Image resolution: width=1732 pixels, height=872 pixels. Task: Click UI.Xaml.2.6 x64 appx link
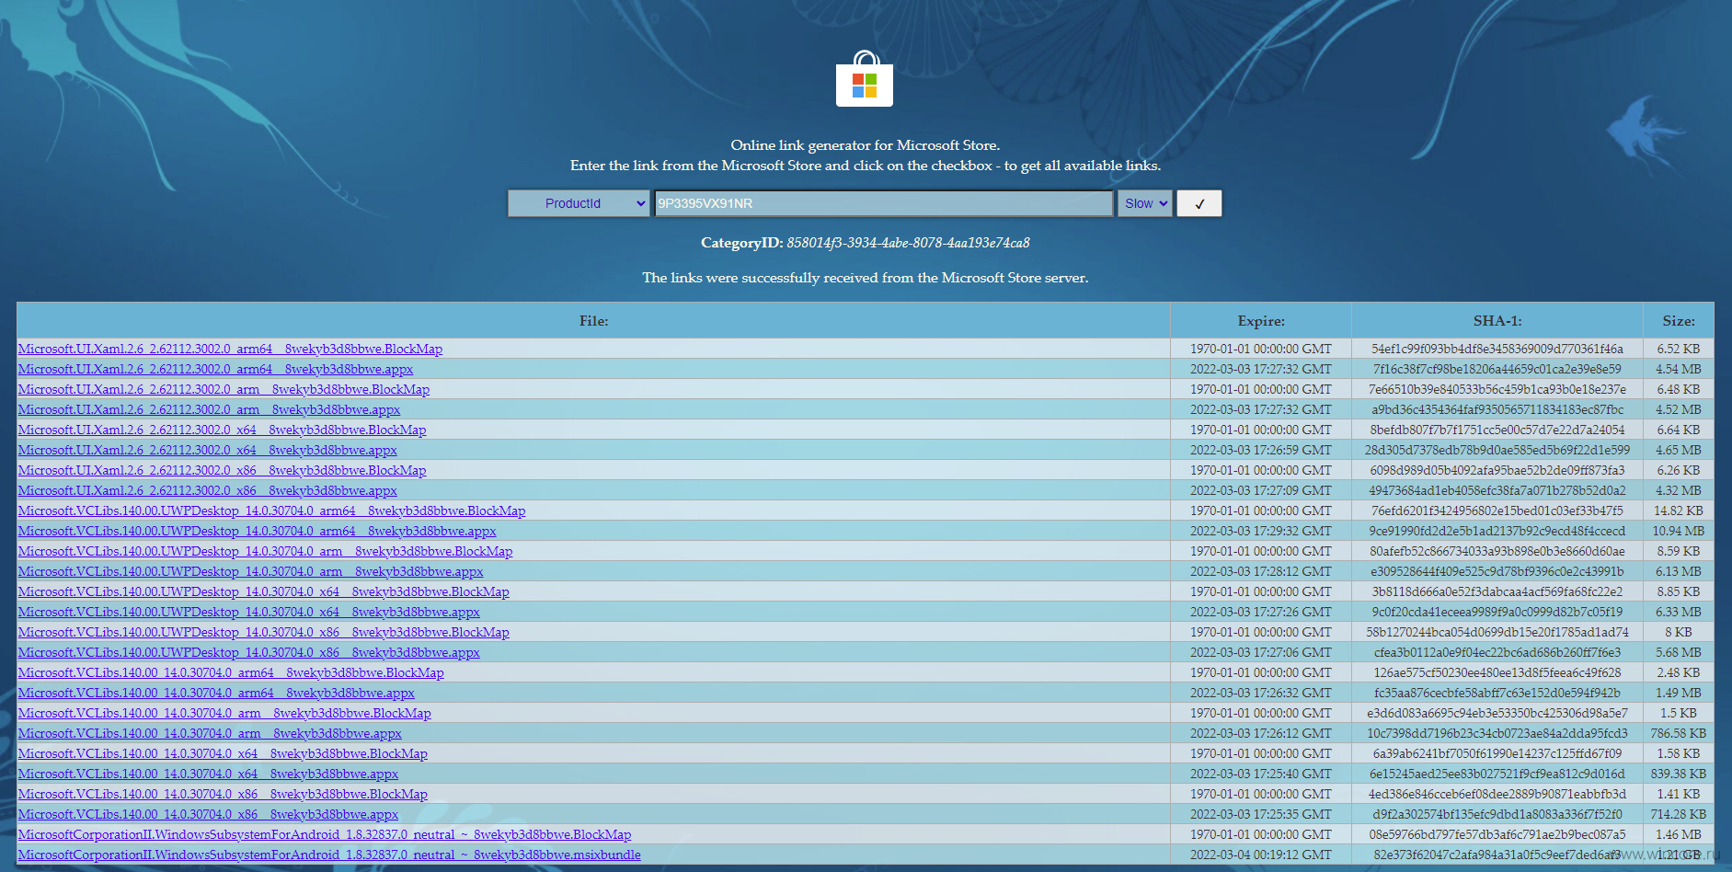pos(207,450)
